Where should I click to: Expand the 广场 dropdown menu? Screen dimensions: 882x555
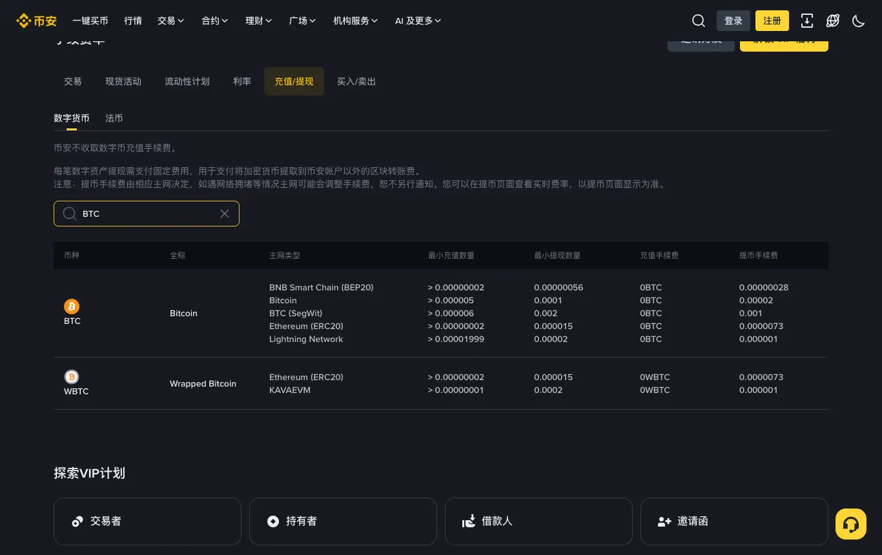(303, 21)
